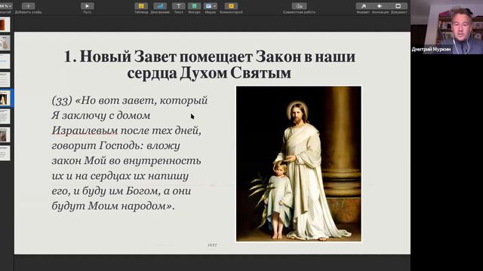This screenshot has height=271, width=483.
Task: Open the Media (Медиа) dropdown
Action: (211, 6)
